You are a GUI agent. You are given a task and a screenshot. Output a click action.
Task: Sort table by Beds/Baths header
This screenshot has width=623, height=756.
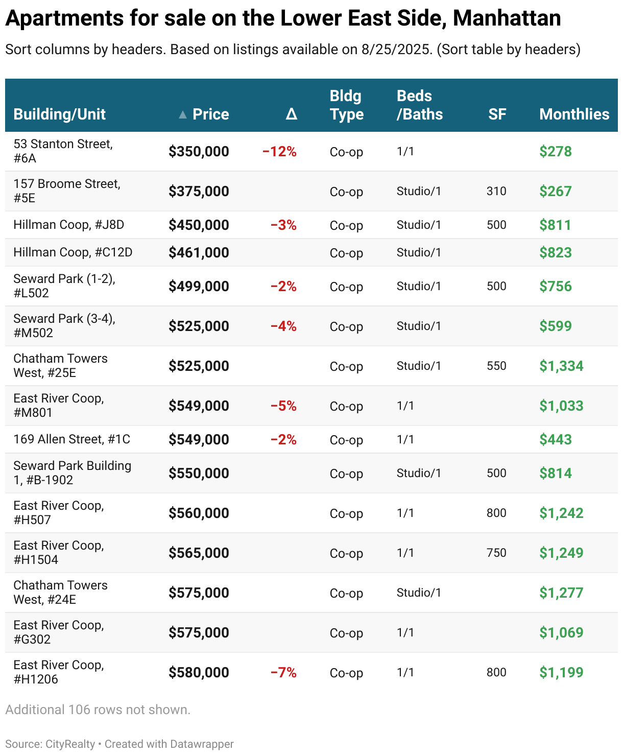pos(419,105)
